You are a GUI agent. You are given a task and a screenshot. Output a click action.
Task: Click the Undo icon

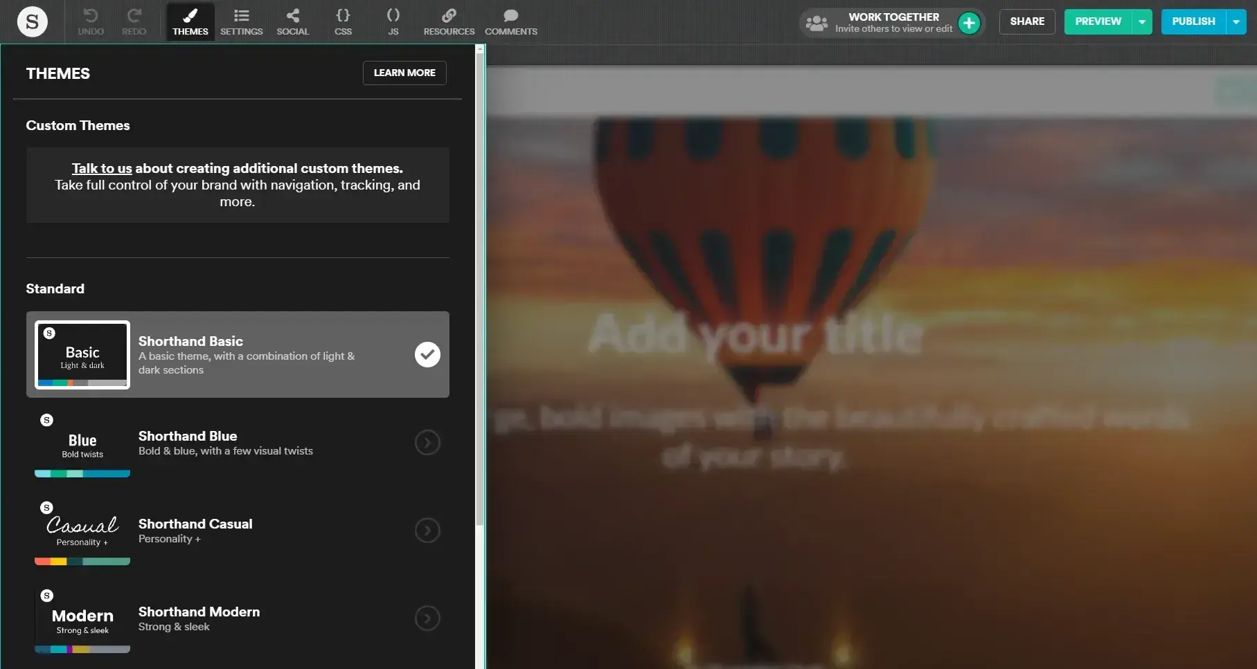[x=91, y=15]
